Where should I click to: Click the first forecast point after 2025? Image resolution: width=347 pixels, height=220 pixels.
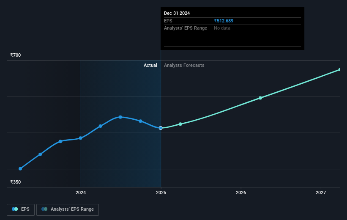pos(180,124)
